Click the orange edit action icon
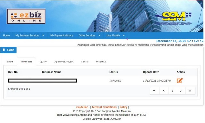The height and width of the screenshot is (123, 205). coord(180,81)
